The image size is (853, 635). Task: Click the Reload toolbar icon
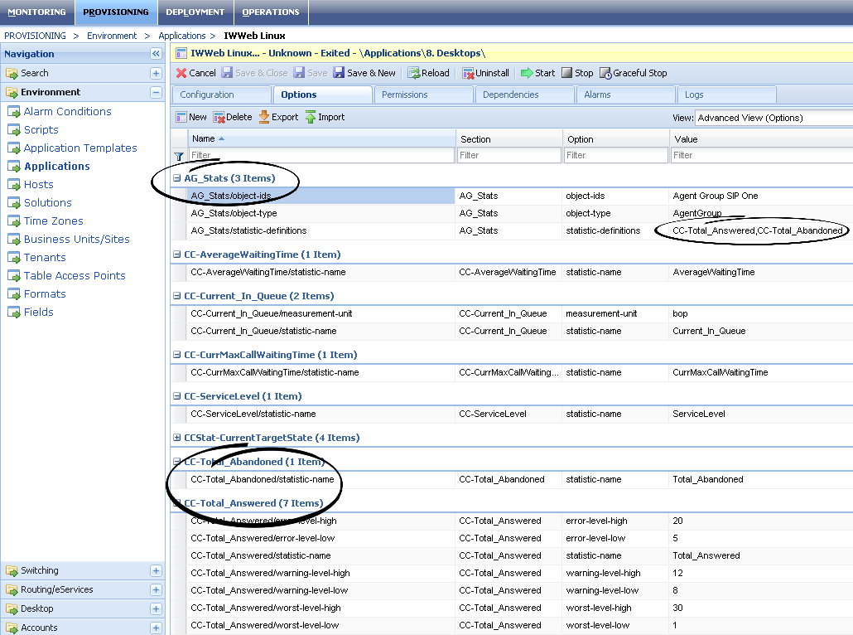(x=413, y=73)
